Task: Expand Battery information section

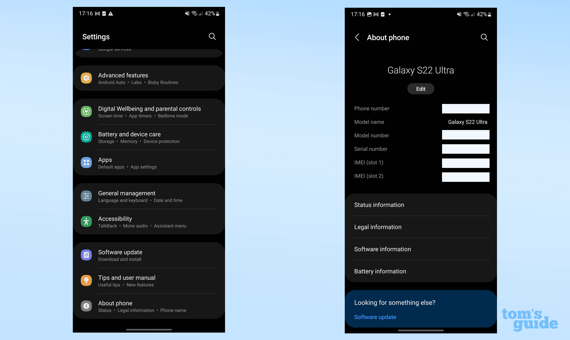Action: (x=421, y=271)
